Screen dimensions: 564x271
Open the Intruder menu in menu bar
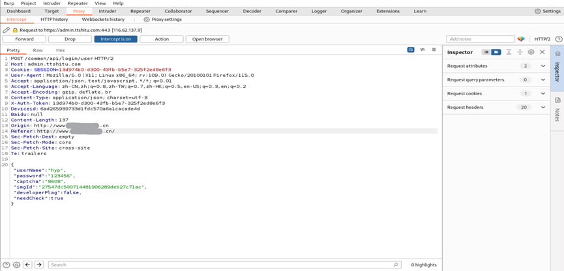52,3
